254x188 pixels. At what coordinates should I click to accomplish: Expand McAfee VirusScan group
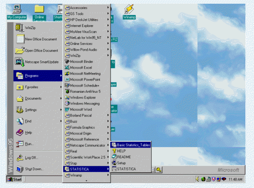click(87, 31)
